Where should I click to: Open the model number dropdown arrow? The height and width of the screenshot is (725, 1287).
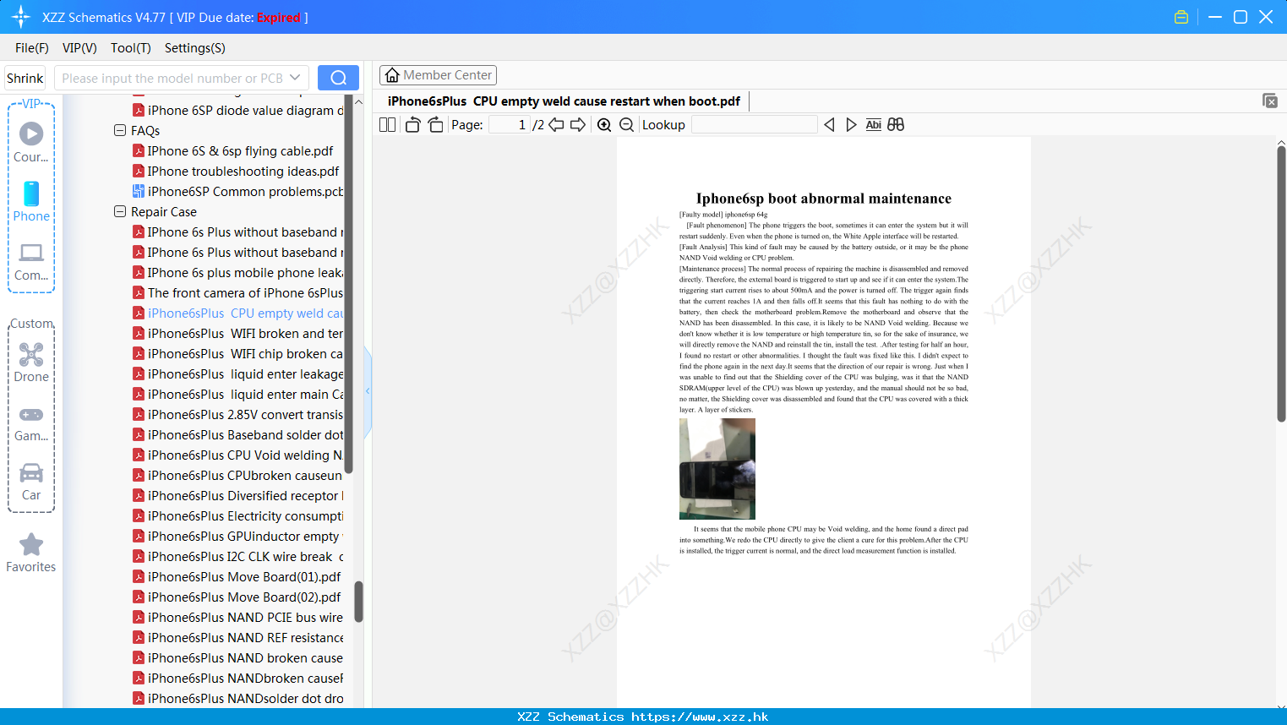pos(295,78)
